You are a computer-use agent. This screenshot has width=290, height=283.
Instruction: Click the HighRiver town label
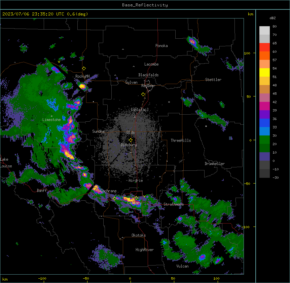click(145, 250)
